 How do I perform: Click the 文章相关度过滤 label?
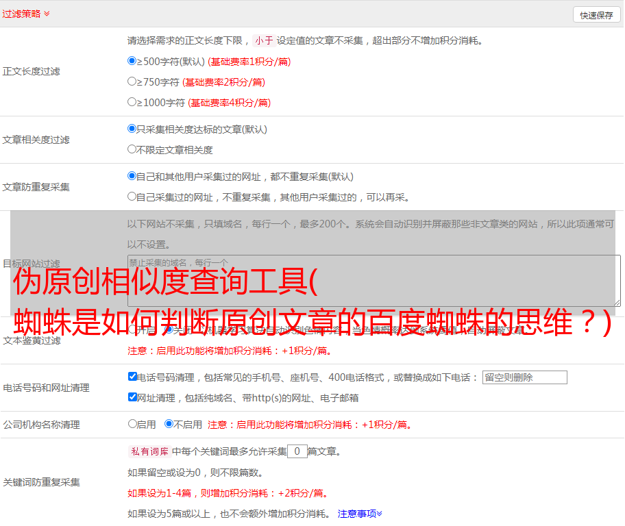coord(36,140)
